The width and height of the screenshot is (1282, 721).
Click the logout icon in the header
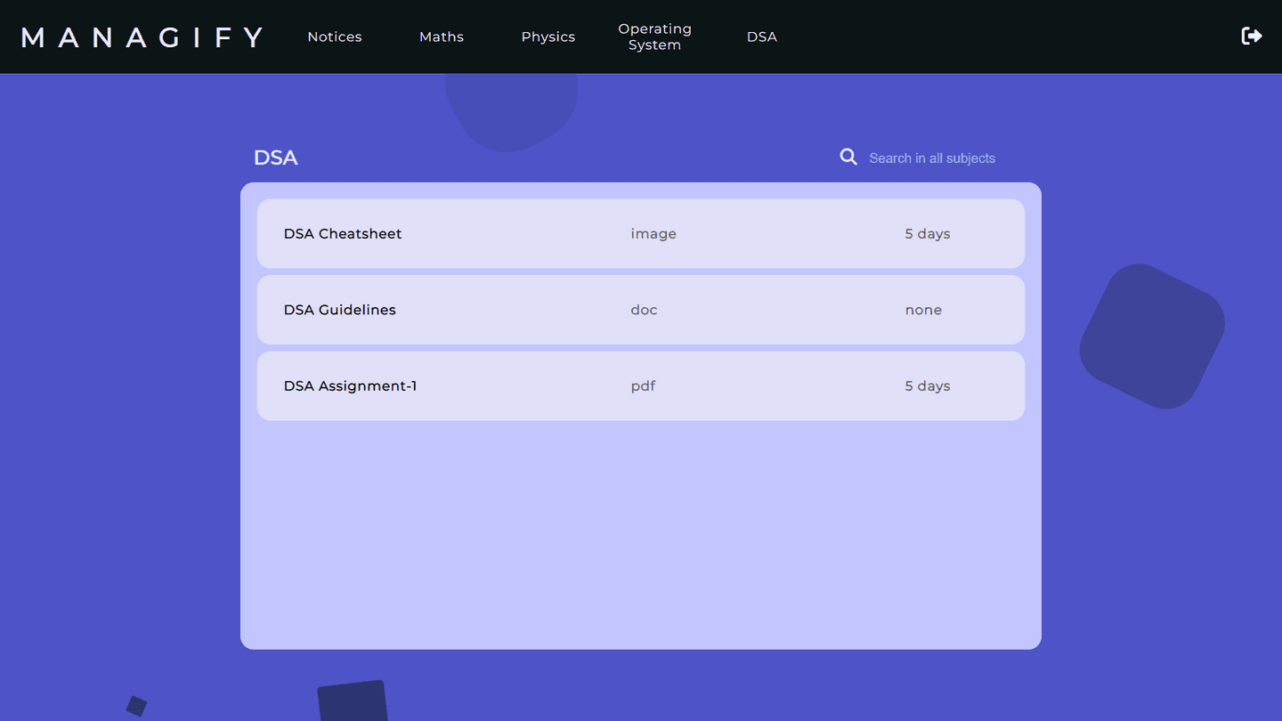pyautogui.click(x=1252, y=36)
